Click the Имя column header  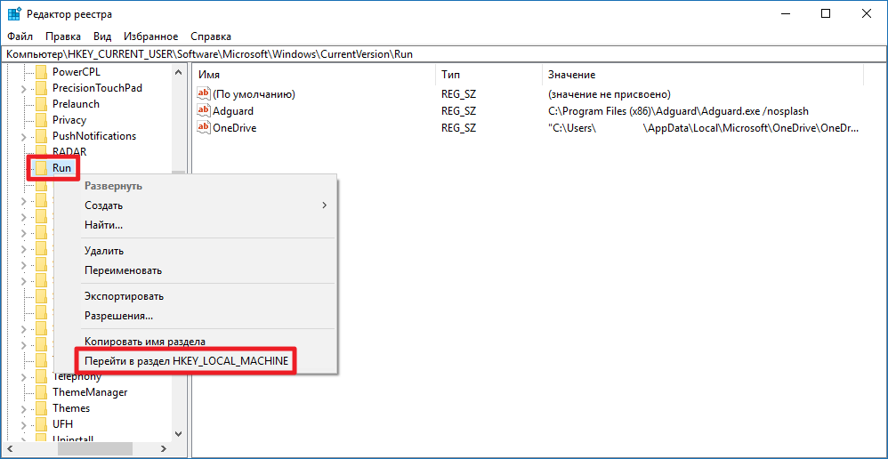pos(209,75)
